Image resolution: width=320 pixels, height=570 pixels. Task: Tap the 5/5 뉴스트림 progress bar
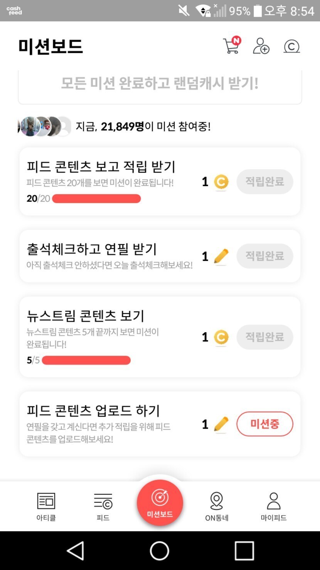tap(86, 360)
